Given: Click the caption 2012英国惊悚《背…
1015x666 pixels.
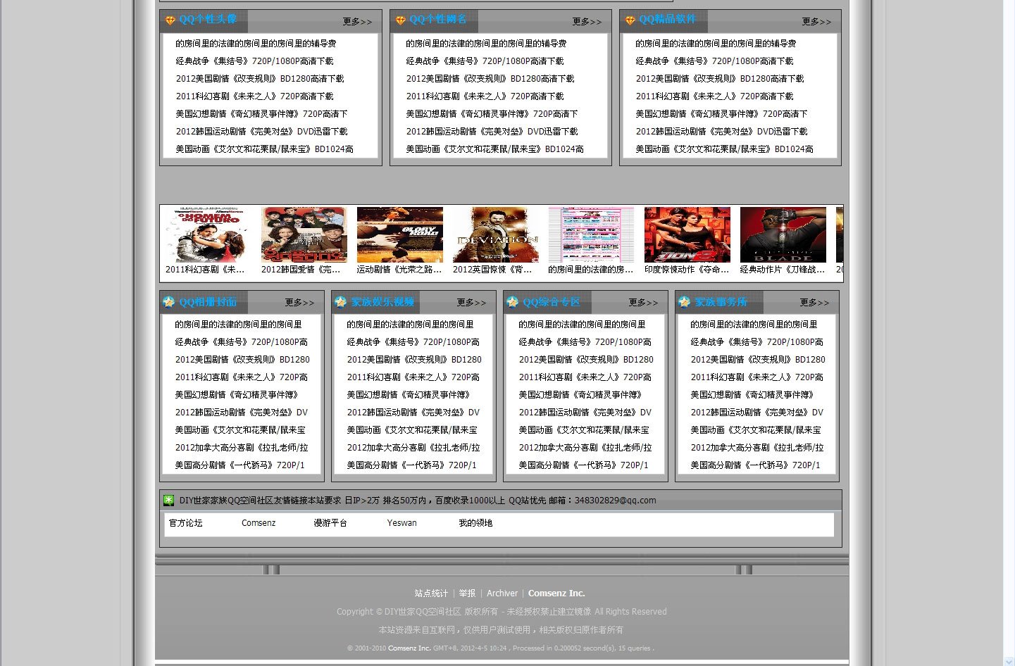Looking at the screenshot, I should (x=492, y=270).
